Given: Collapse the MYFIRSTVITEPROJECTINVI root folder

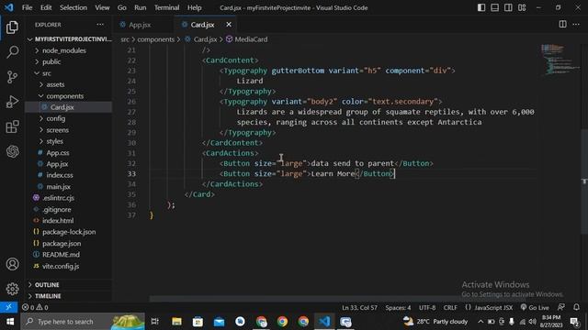Looking at the screenshot, I should [70, 39].
